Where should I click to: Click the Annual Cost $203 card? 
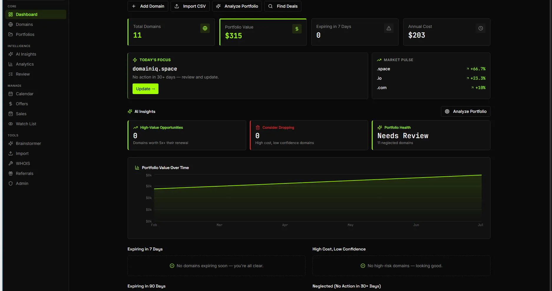point(447,32)
